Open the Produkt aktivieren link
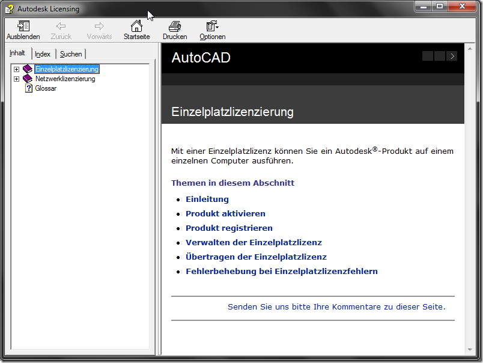This screenshot has width=483, height=363. pyautogui.click(x=225, y=214)
